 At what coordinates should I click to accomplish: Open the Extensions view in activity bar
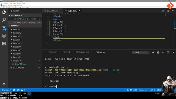pos(4,44)
